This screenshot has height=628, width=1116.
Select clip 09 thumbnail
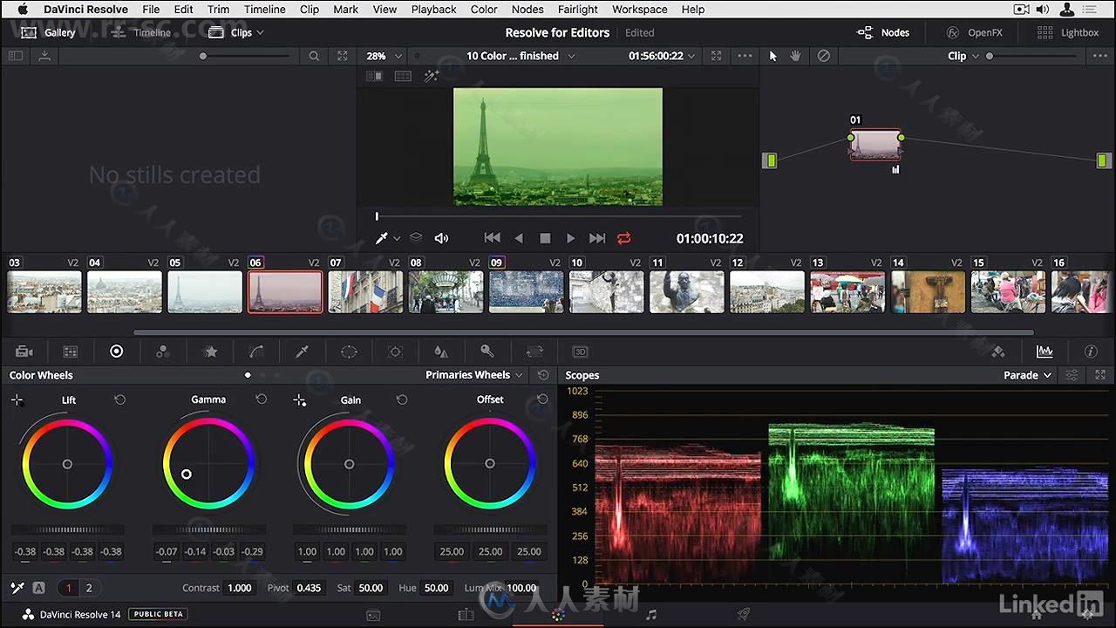(x=526, y=291)
